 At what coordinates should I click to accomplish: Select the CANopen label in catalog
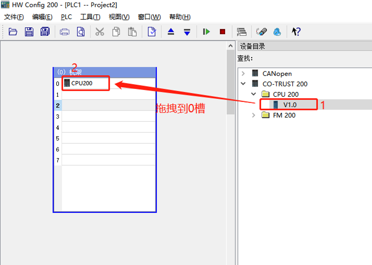click(277, 74)
